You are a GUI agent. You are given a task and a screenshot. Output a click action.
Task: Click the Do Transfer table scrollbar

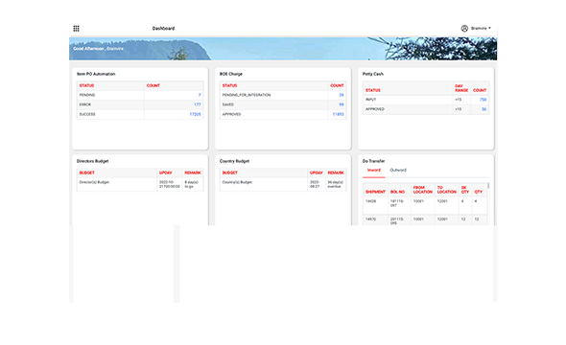coord(488,186)
